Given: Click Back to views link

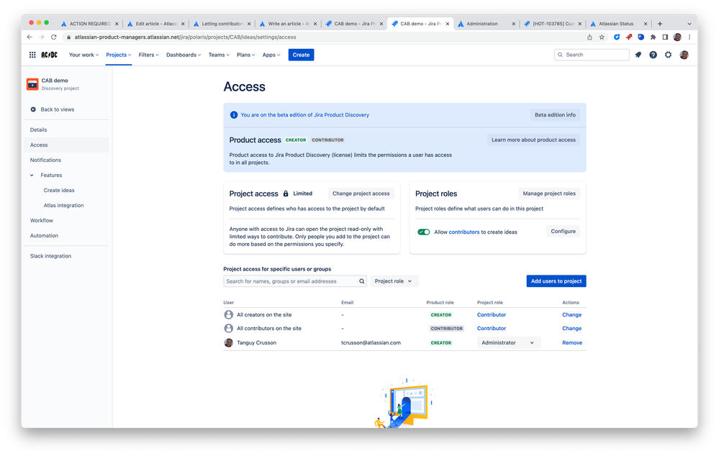Looking at the screenshot, I should point(58,109).
